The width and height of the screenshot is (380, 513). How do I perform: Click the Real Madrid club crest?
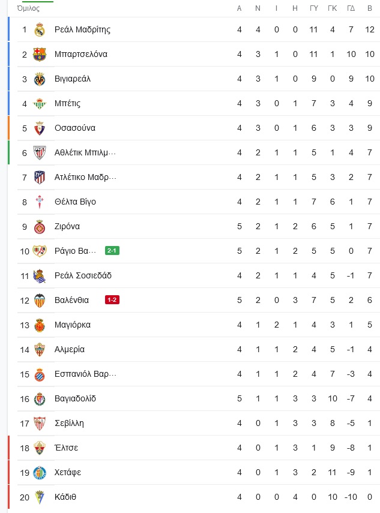(40, 30)
